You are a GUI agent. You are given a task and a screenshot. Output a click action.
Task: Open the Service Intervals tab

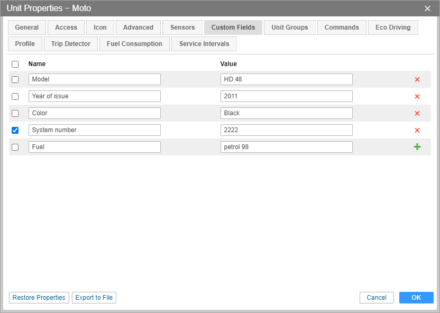pos(204,44)
